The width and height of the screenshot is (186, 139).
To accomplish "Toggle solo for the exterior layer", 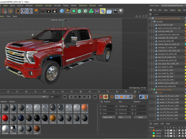I will 165,131.
